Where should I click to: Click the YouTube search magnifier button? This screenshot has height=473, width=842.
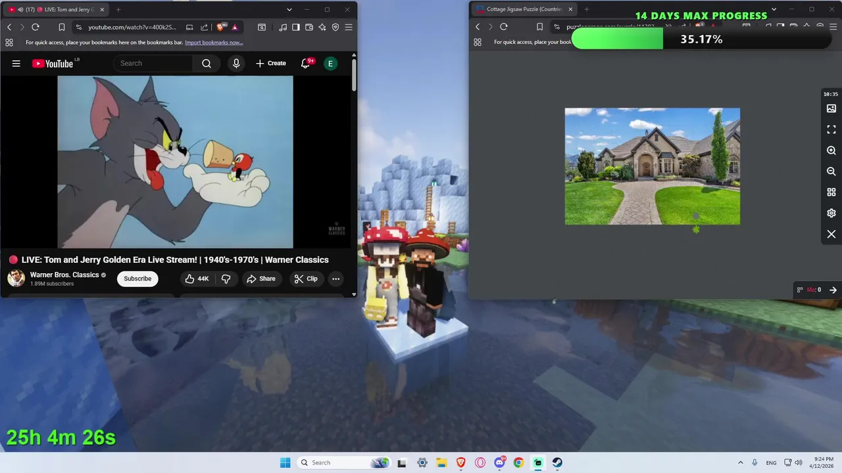click(207, 63)
